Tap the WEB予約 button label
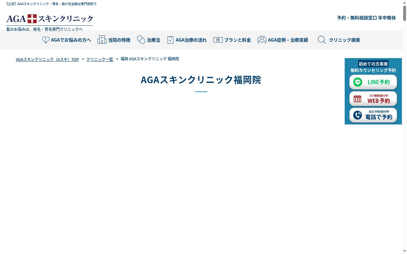The width and height of the screenshot is (407, 254). point(379,101)
